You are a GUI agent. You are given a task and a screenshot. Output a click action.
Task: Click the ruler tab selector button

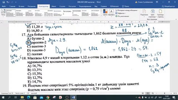click(1, 22)
